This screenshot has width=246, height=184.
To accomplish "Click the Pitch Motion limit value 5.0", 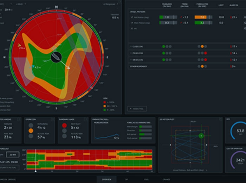I will pyautogui.click(x=221, y=23).
